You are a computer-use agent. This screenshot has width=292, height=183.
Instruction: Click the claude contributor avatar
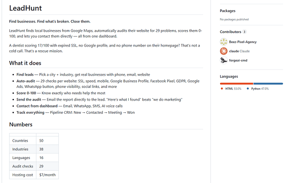coord(223,51)
